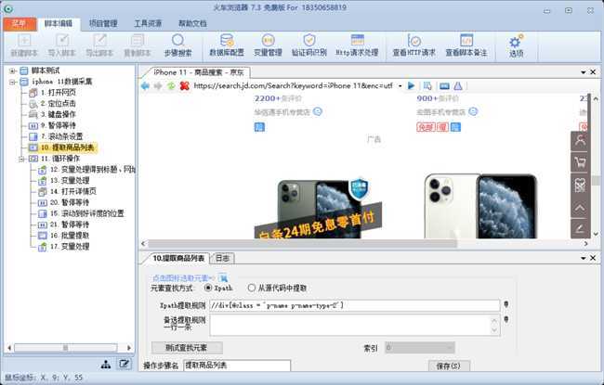Select the iPhone 11 - 商品搜索 browser tab
Viewport: 604px width, 385px height.
tap(198, 72)
